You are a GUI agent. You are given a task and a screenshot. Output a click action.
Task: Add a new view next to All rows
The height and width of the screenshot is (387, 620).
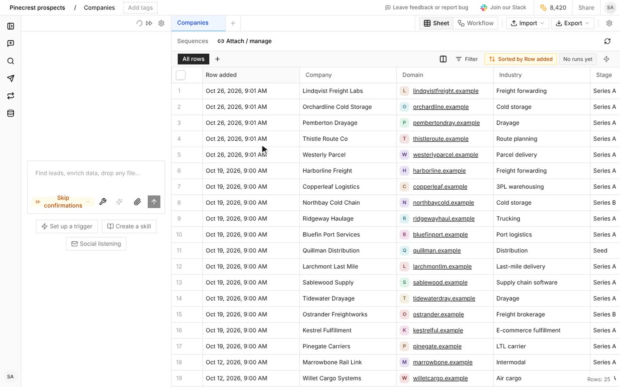[217, 59]
